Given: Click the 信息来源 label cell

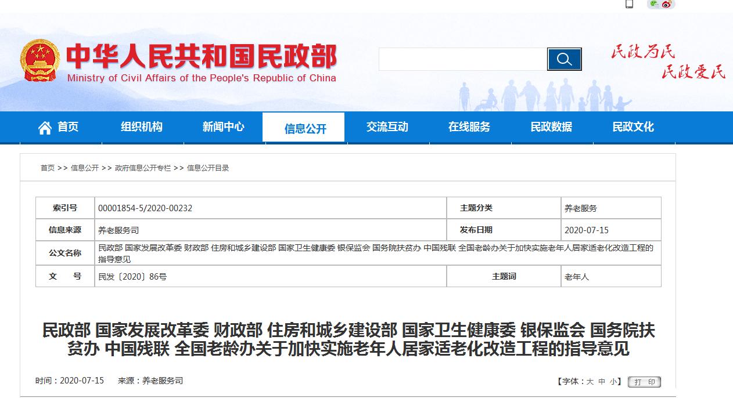Looking at the screenshot, I should pos(65,230).
